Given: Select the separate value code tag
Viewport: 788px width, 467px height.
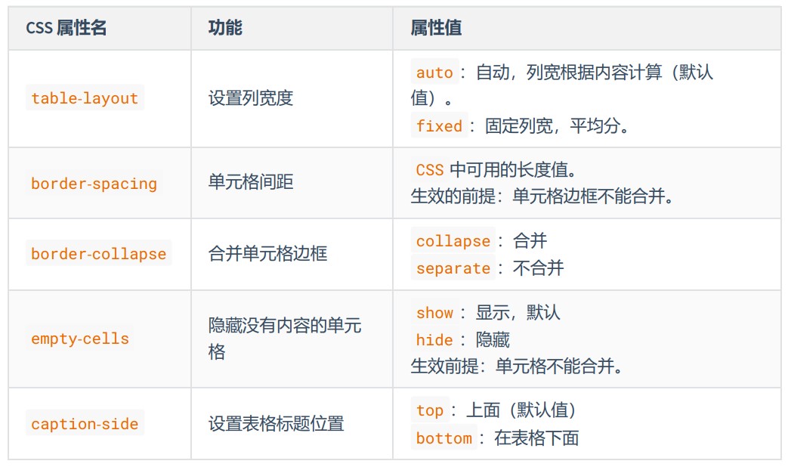Looking at the screenshot, I should 453,268.
